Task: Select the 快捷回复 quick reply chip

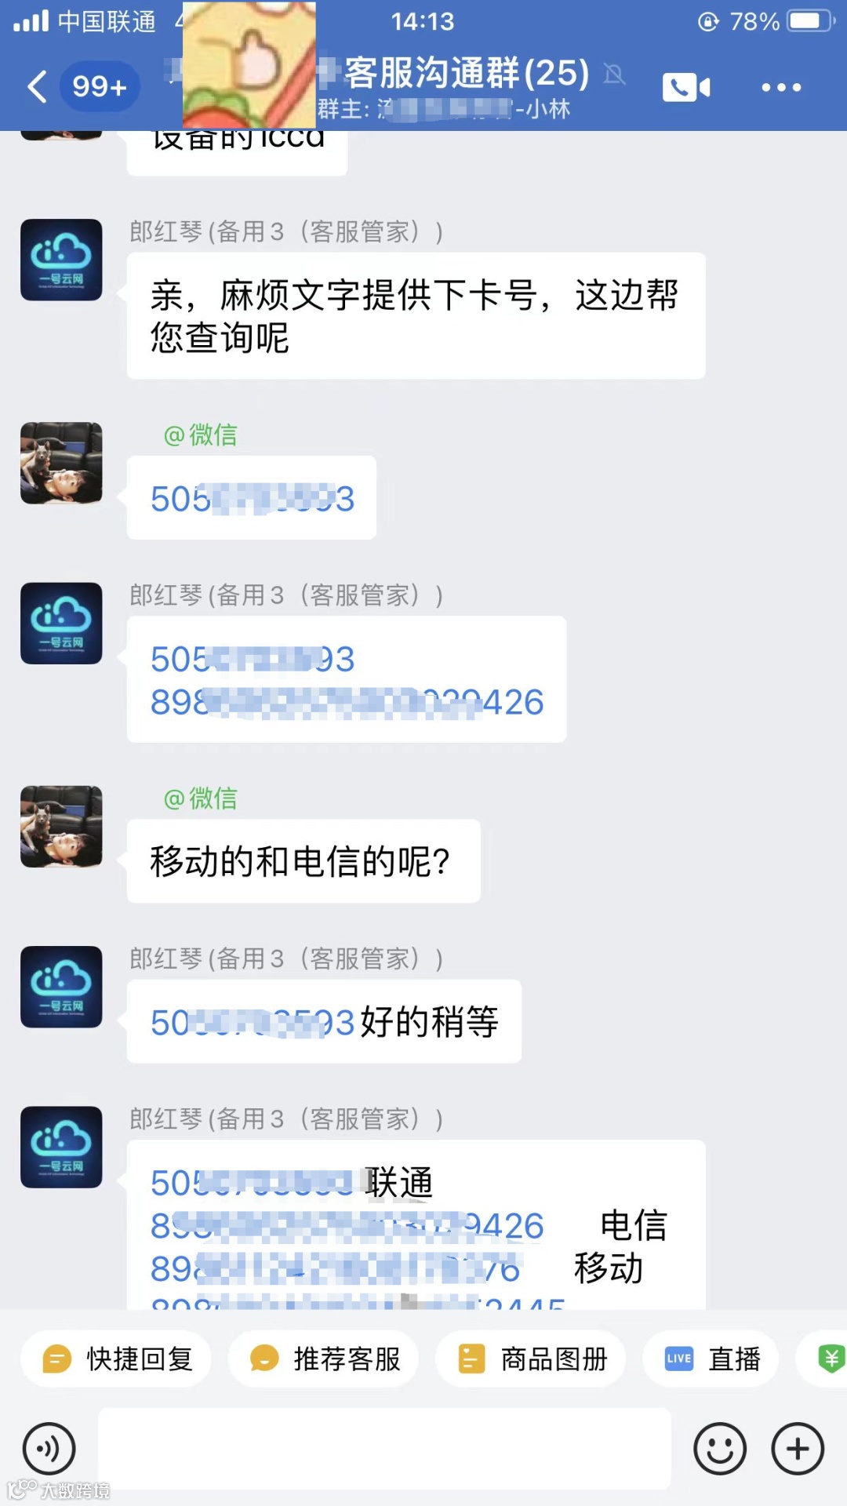Action: [x=116, y=1359]
